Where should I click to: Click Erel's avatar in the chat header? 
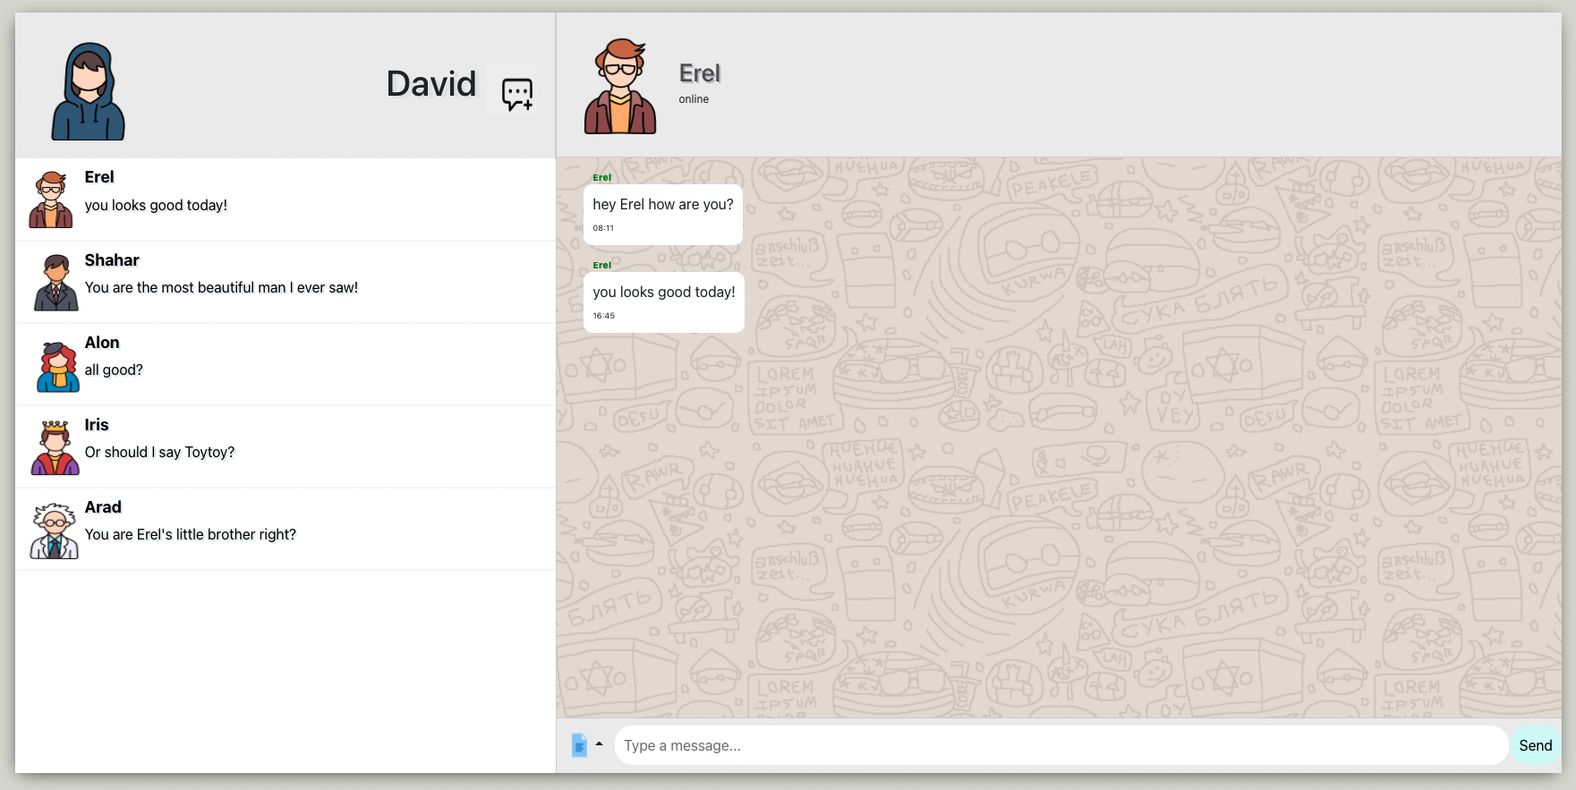coord(619,85)
